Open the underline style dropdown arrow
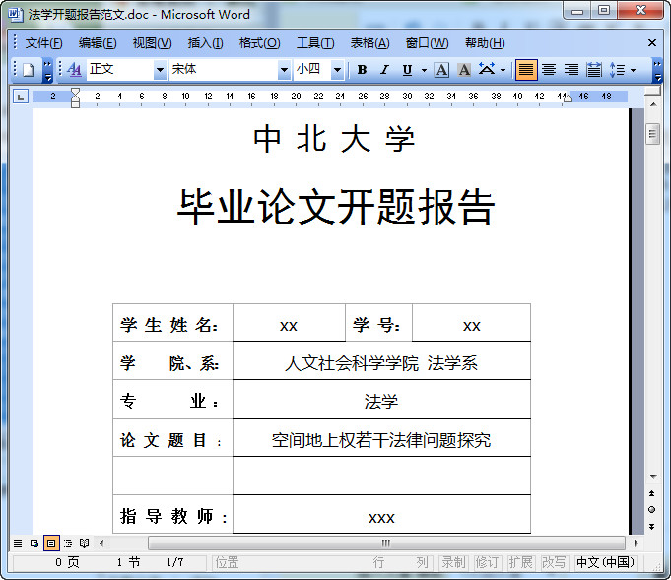The image size is (671, 580). click(424, 70)
